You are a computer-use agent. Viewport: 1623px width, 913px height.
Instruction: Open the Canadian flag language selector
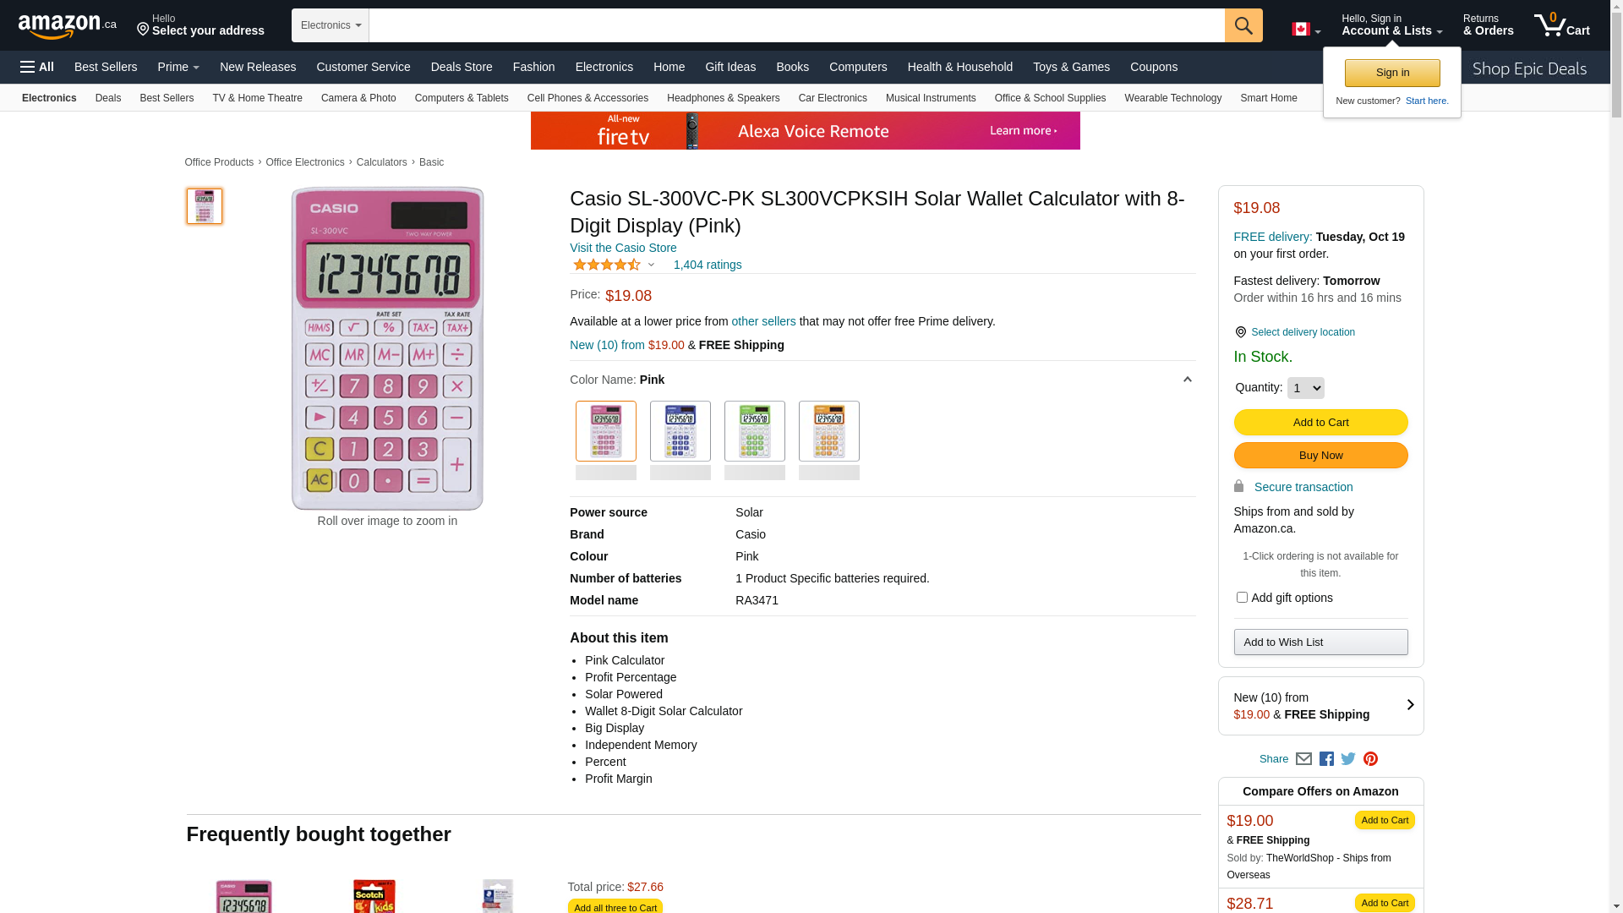click(x=1305, y=30)
